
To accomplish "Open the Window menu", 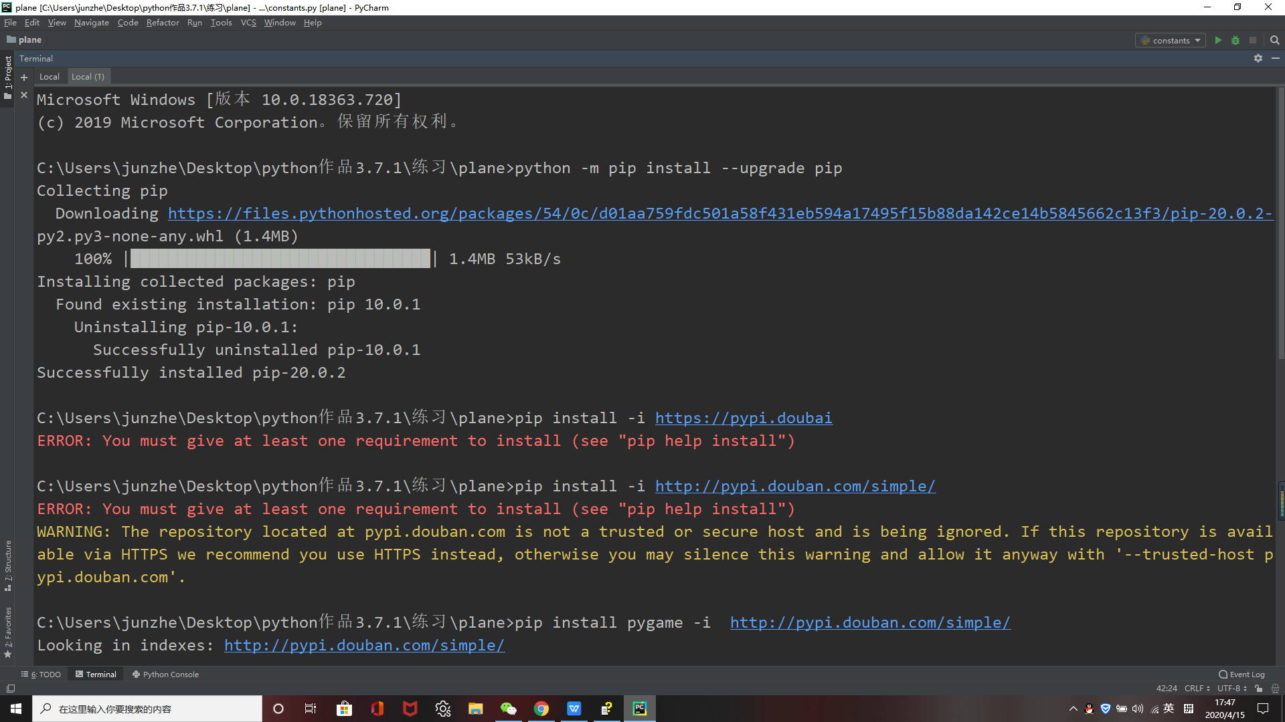I will click(x=280, y=23).
